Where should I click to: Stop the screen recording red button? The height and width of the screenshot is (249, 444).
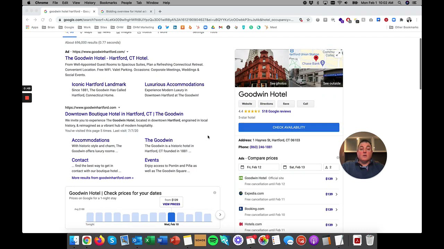27,98
